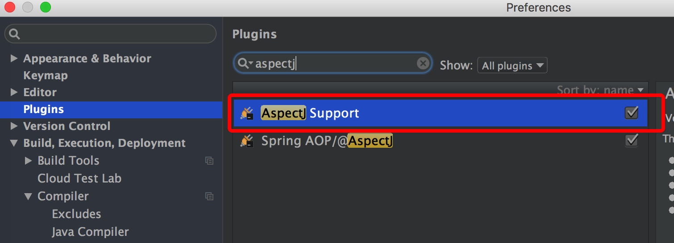Viewport: 674px width, 243px height.
Task: Select the Keymap settings page
Action: pyautogui.click(x=46, y=76)
